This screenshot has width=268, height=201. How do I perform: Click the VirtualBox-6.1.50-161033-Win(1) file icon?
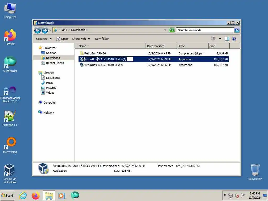click(82, 59)
